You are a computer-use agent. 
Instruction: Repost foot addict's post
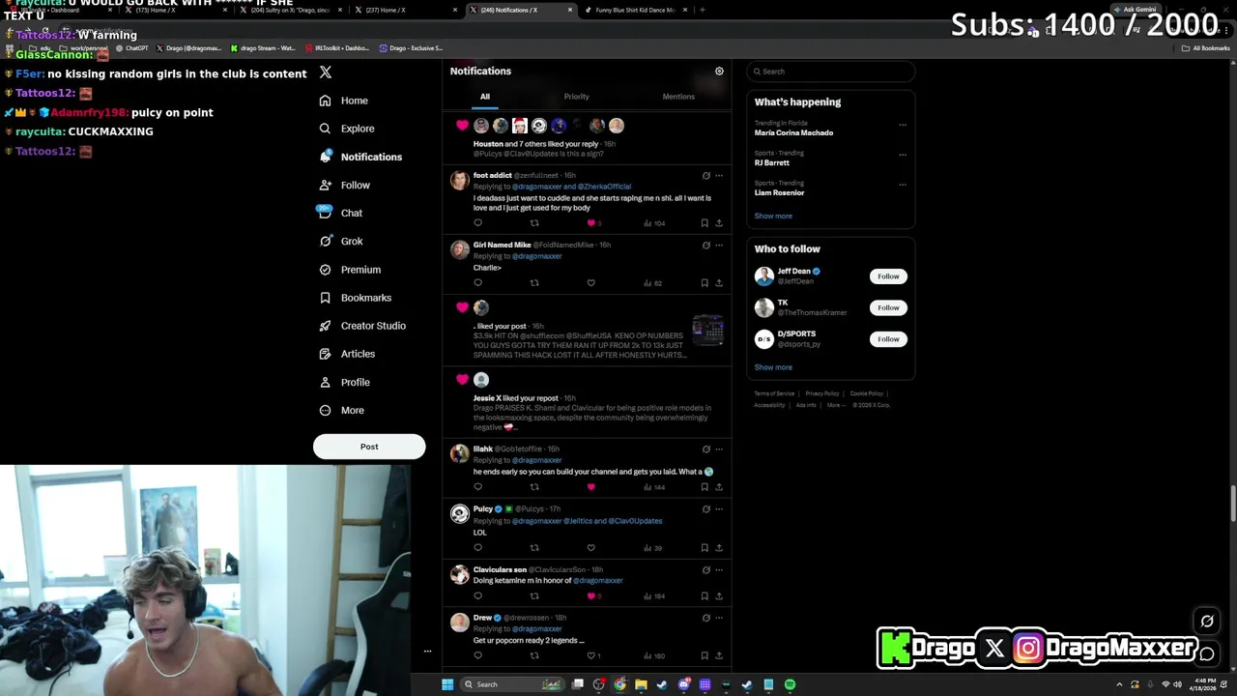tap(534, 223)
